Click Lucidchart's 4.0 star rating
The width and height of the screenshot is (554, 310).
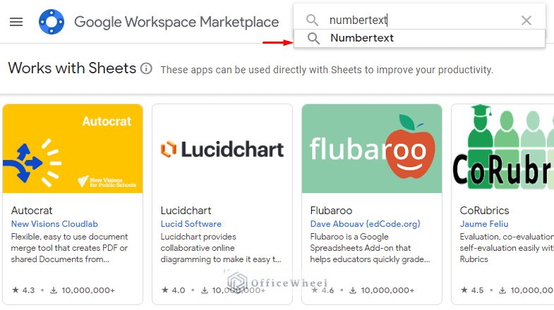[173, 290]
